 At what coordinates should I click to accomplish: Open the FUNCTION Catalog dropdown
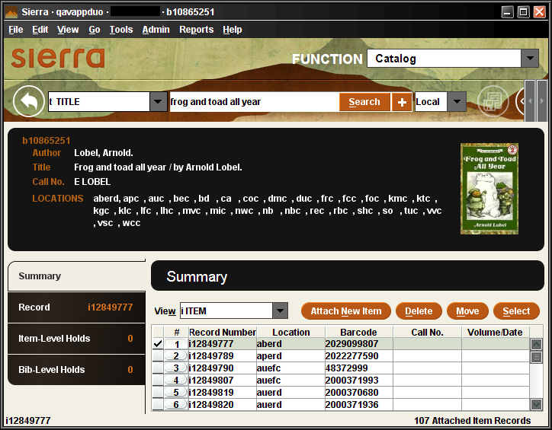(530, 59)
